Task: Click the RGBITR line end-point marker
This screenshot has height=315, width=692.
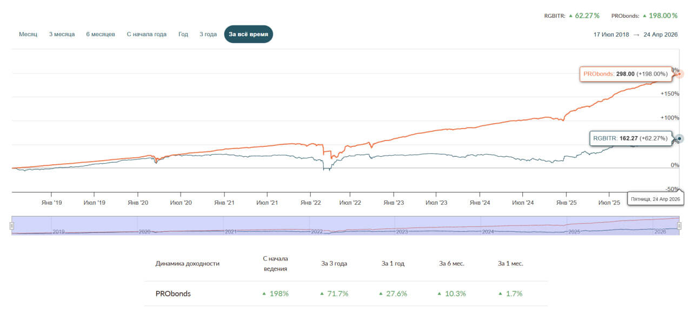Action: click(x=680, y=138)
